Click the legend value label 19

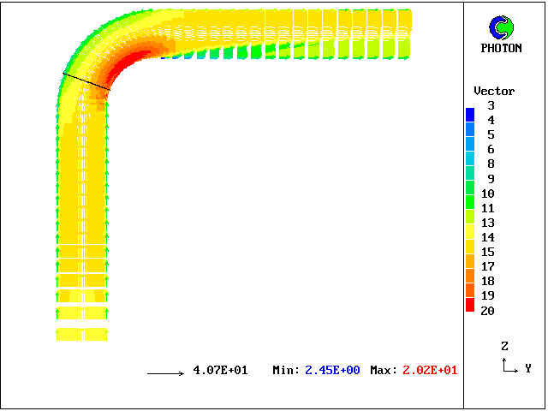[487, 295]
